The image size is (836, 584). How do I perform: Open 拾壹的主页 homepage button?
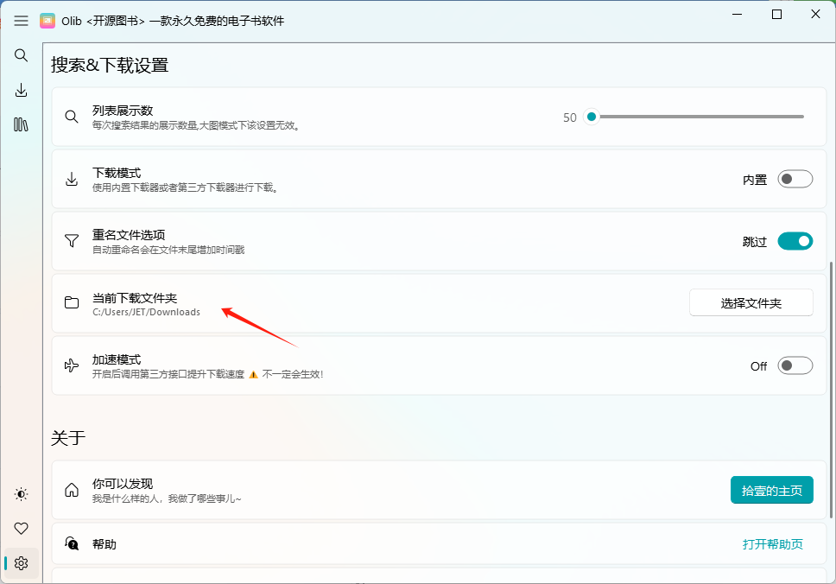771,490
